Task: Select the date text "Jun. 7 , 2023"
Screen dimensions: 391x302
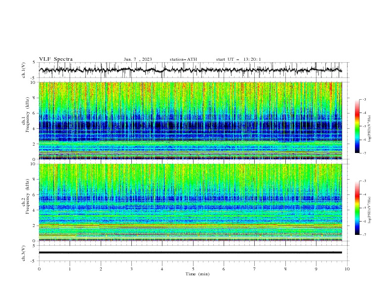Action: point(138,59)
